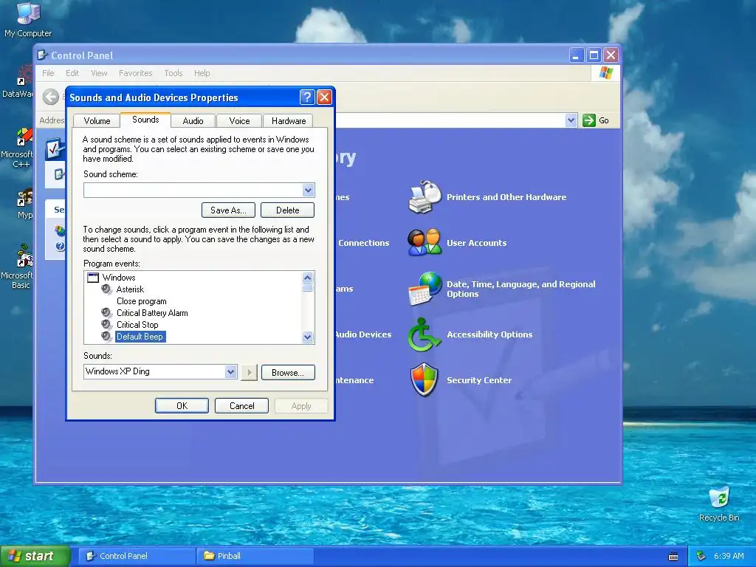Click the Browse... button
The height and width of the screenshot is (567, 756).
click(288, 373)
